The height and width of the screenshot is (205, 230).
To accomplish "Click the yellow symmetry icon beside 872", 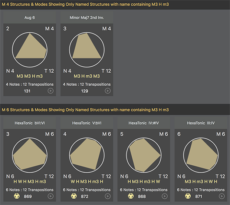I will 73,196.
